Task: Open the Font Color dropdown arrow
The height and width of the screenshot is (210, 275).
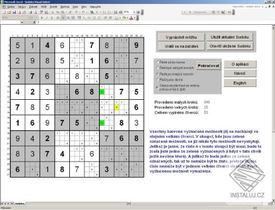Action: tap(135, 18)
